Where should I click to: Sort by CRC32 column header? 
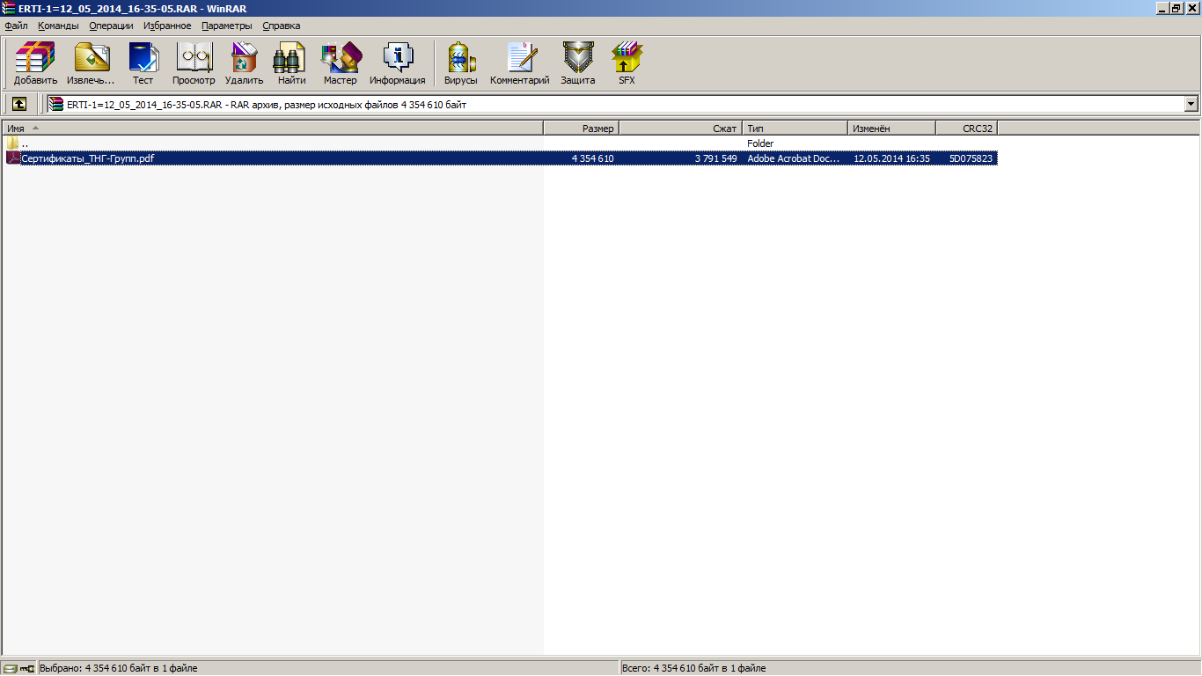[967, 129]
